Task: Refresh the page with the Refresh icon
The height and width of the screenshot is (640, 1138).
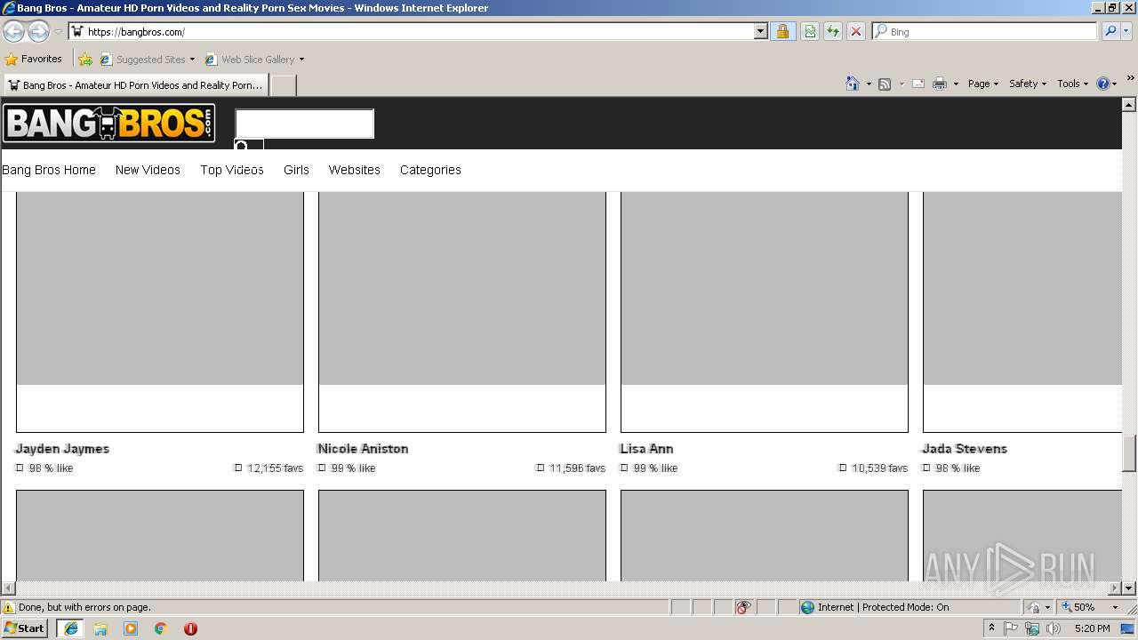Action: (x=833, y=32)
